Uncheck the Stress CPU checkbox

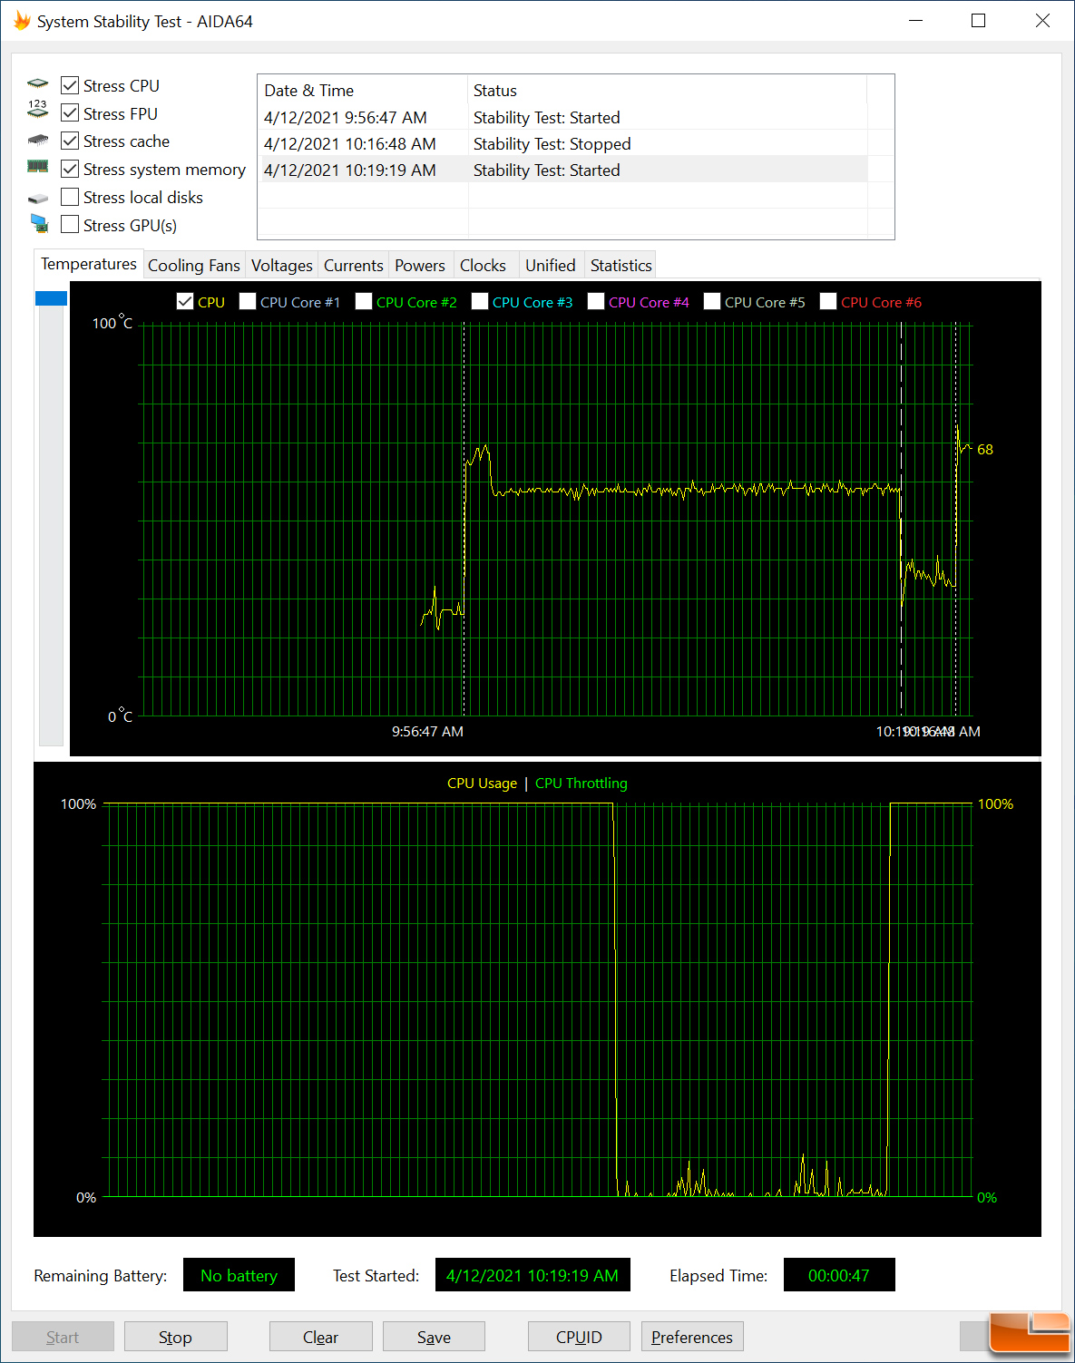point(70,85)
